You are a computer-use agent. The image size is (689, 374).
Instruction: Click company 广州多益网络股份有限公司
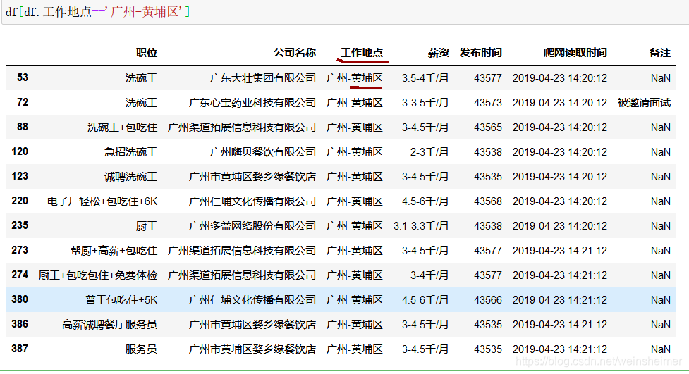pyautogui.click(x=252, y=225)
